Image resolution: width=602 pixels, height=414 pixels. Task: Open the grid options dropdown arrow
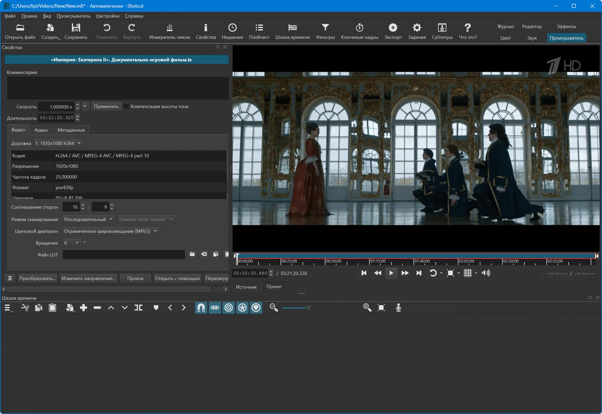(x=476, y=273)
